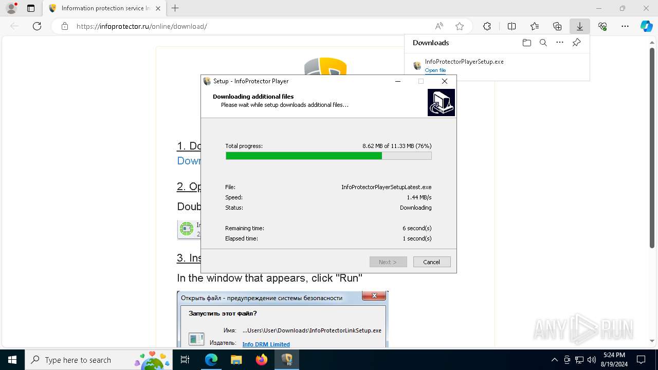
Task: Click the 6 second(s) remaining time
Action: pyautogui.click(x=417, y=228)
